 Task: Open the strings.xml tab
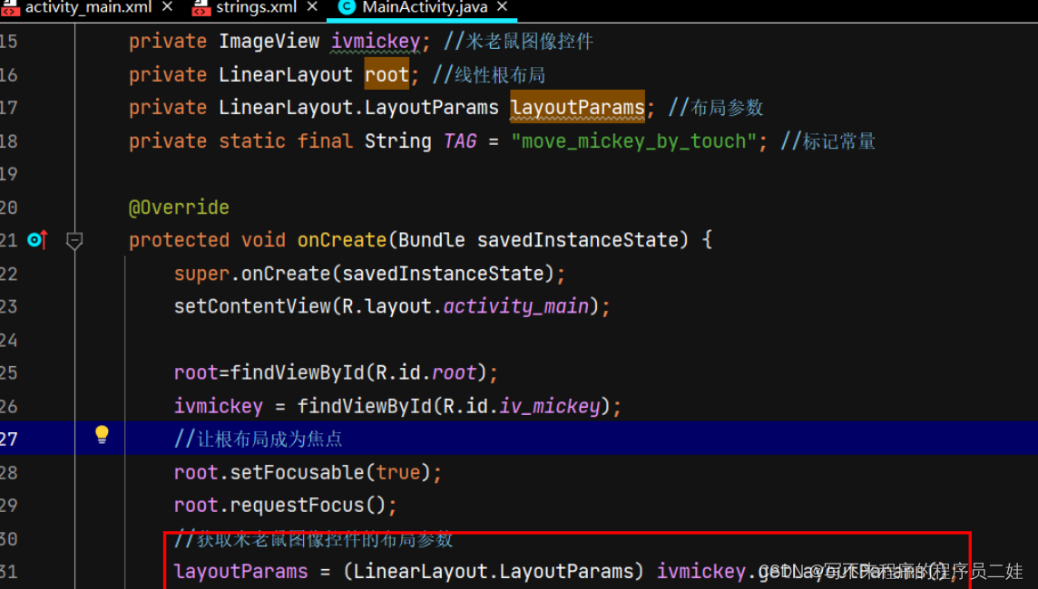[x=256, y=7]
